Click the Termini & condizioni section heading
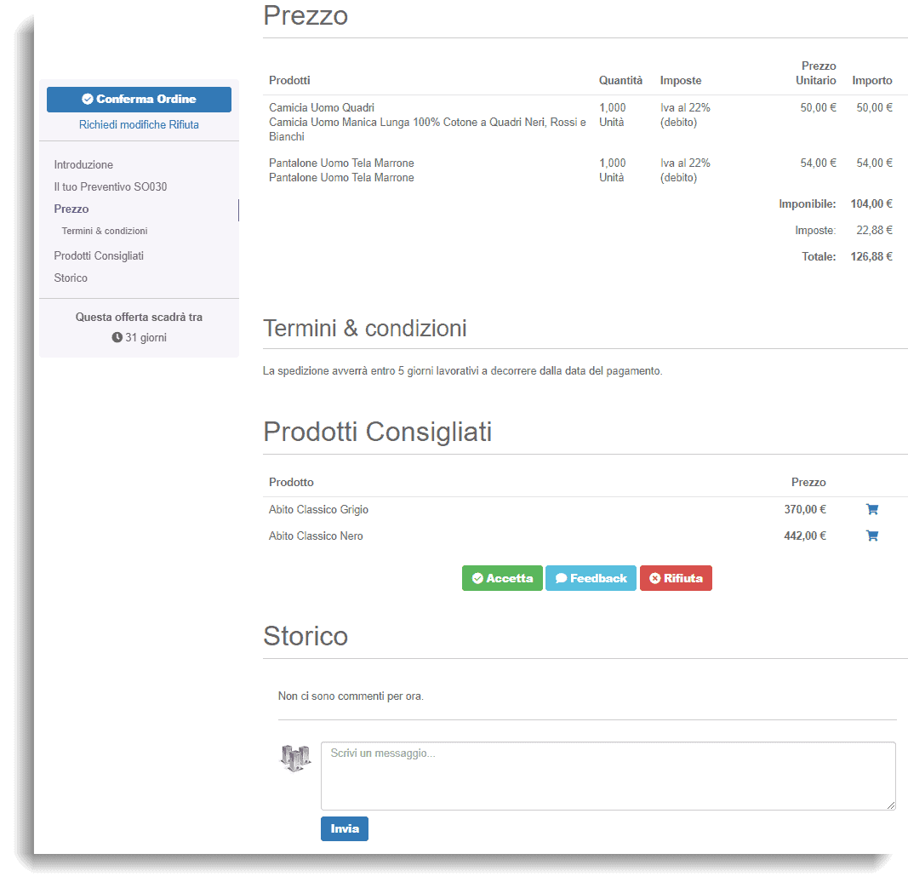 coord(365,329)
